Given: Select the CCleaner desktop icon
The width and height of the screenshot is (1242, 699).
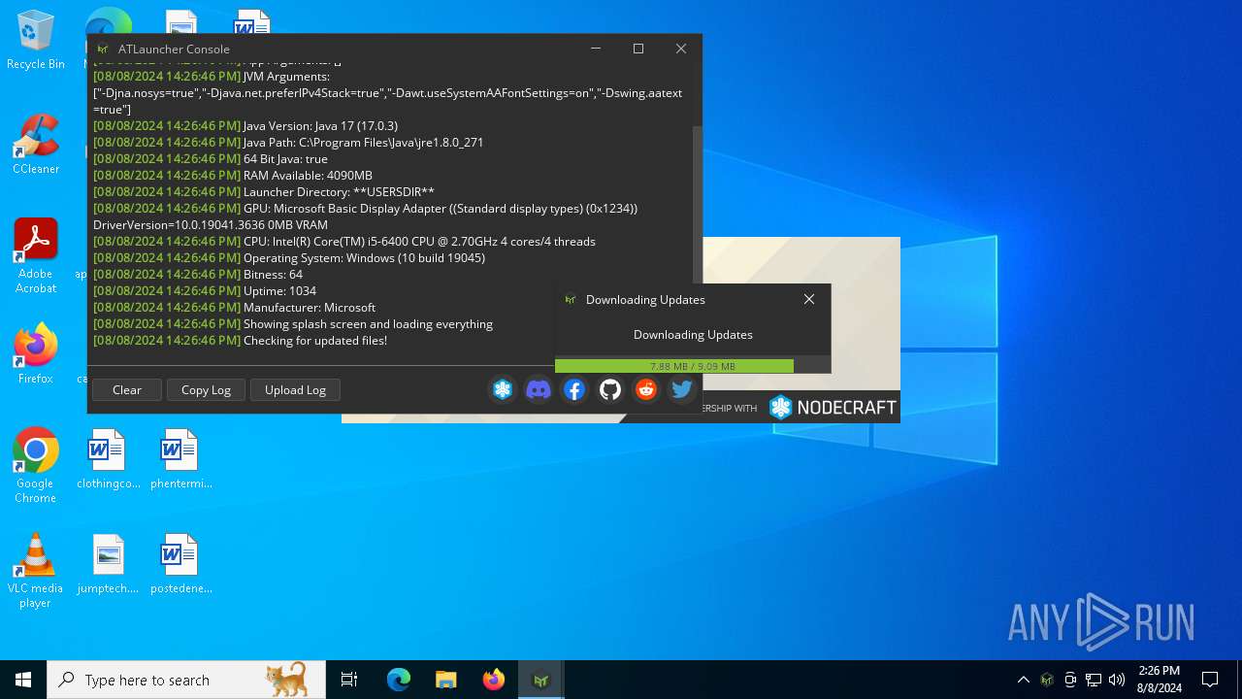Looking at the screenshot, I should tap(36, 145).
